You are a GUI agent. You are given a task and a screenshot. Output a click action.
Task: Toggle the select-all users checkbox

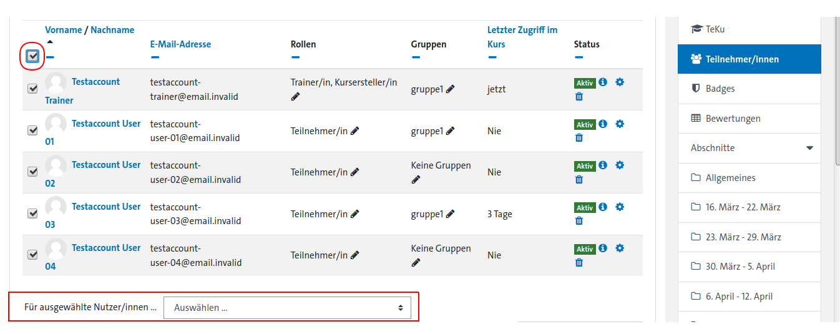(33, 57)
